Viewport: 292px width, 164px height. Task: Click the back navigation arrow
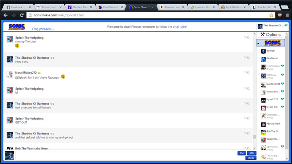(x=5, y=15)
